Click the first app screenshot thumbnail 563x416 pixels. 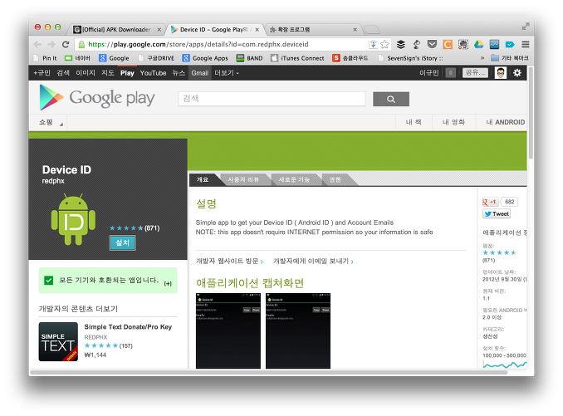[228, 331]
